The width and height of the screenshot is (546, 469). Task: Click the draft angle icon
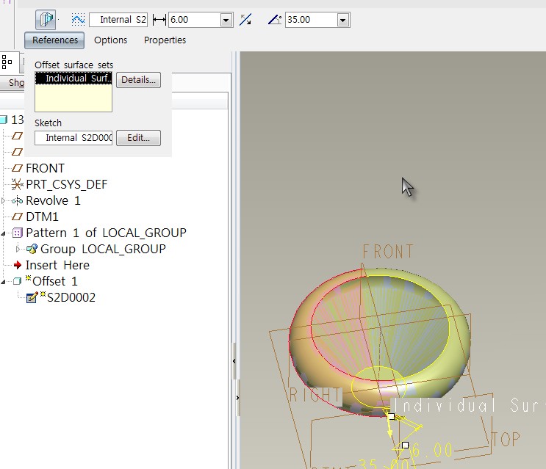coord(275,20)
